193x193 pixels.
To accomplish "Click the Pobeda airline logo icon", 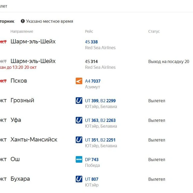I will coord(79,160).
